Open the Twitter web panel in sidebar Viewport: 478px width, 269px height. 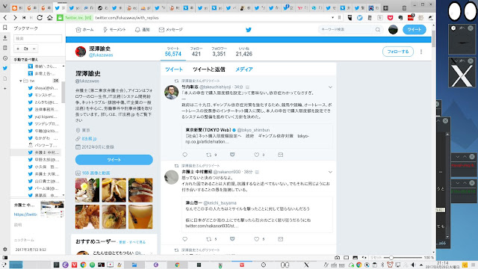click(x=5, y=68)
